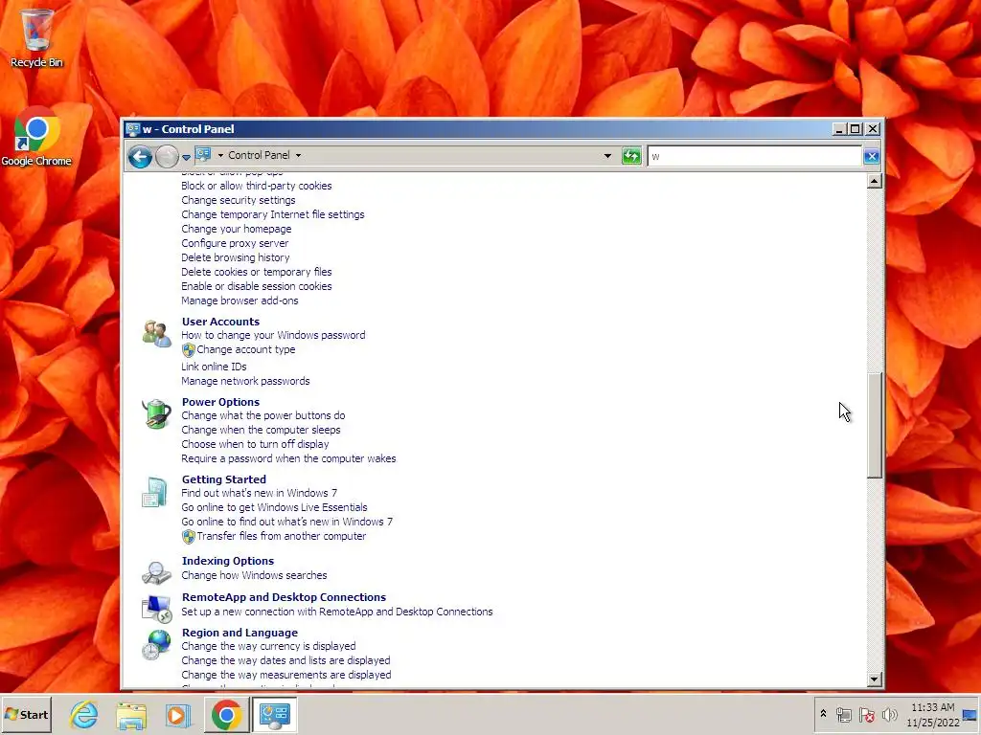The width and height of the screenshot is (981, 735).
Task: Click Change temporary Internet file settings
Action: pos(273,214)
